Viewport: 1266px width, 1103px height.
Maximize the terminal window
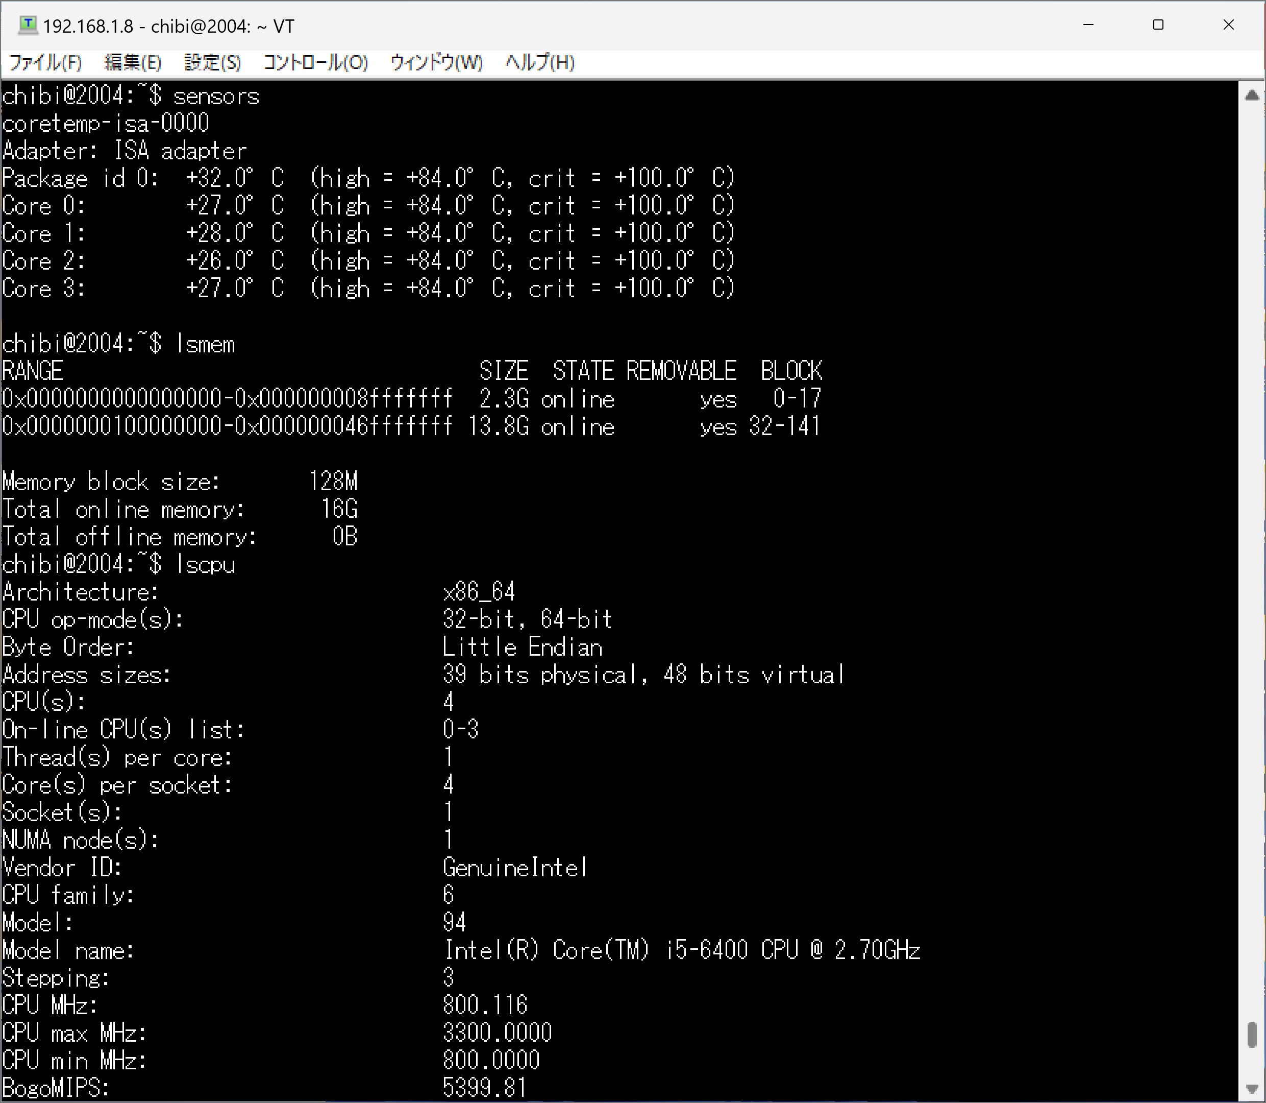tap(1158, 25)
